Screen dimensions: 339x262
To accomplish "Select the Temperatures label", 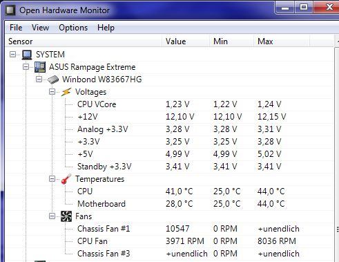I will coord(100,179).
